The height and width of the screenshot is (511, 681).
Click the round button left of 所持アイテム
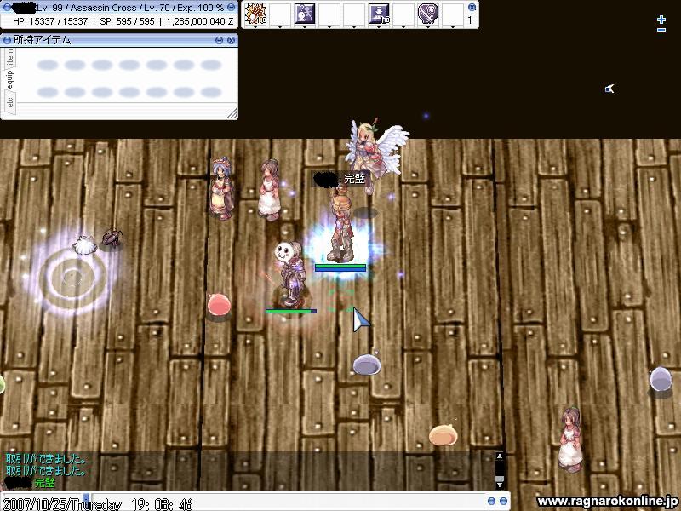point(7,40)
